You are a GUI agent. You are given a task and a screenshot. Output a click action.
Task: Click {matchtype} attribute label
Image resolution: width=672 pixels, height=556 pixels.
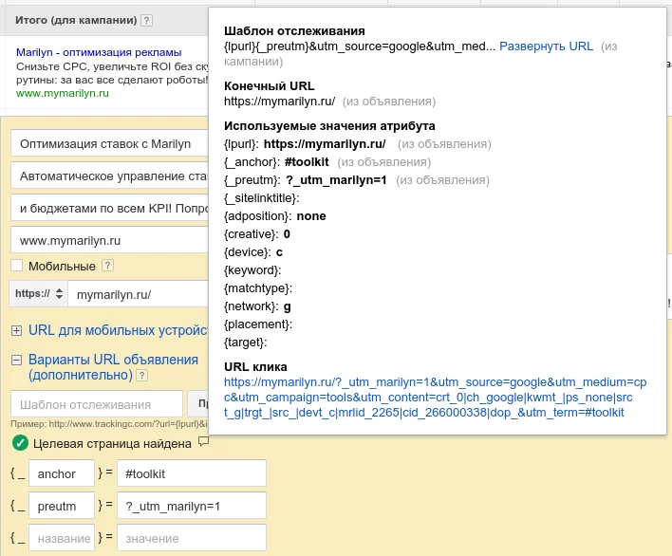(x=258, y=287)
